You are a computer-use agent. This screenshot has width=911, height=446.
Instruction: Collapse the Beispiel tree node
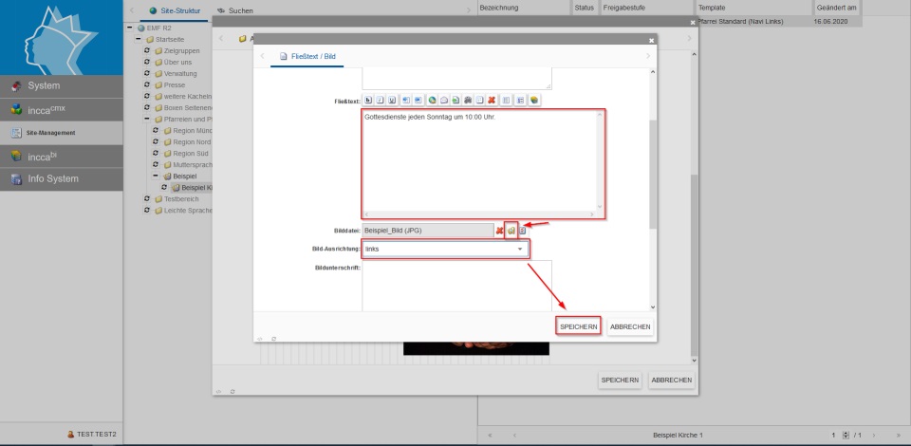[157, 177]
